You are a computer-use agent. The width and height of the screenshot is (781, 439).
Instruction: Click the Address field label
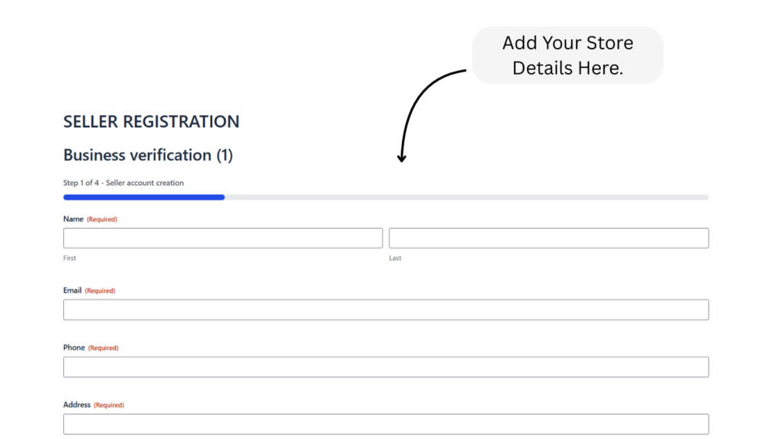click(77, 405)
